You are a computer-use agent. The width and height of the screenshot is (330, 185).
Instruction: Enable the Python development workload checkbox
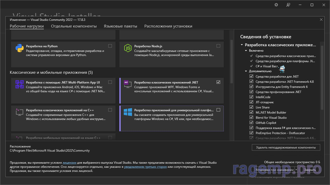point(110,46)
